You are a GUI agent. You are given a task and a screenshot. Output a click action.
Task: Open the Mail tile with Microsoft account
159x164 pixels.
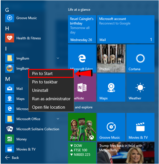pos(126,29)
